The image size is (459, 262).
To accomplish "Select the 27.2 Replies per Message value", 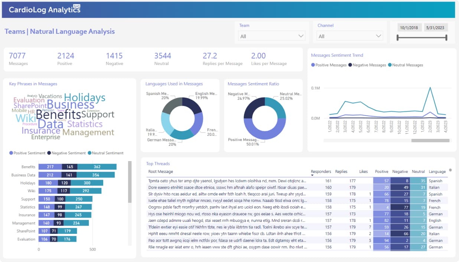I will pos(210,56).
